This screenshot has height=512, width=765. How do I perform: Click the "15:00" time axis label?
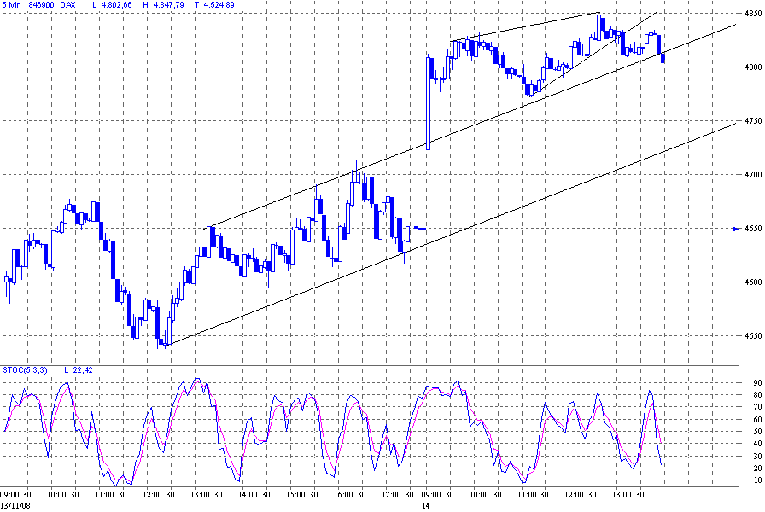(295, 494)
